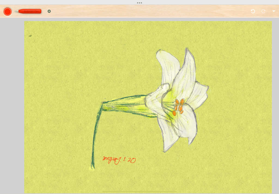The height and width of the screenshot is (194, 279).
Task: Click the small dark mark in canvas corner
Action: pyautogui.click(x=30, y=35)
